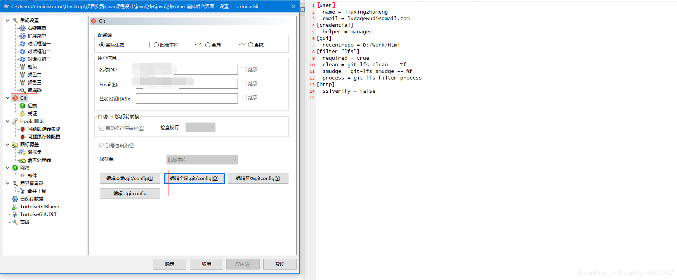The width and height of the screenshot is (677, 280).
Task: Click the 应用 button
Action: coord(243,264)
